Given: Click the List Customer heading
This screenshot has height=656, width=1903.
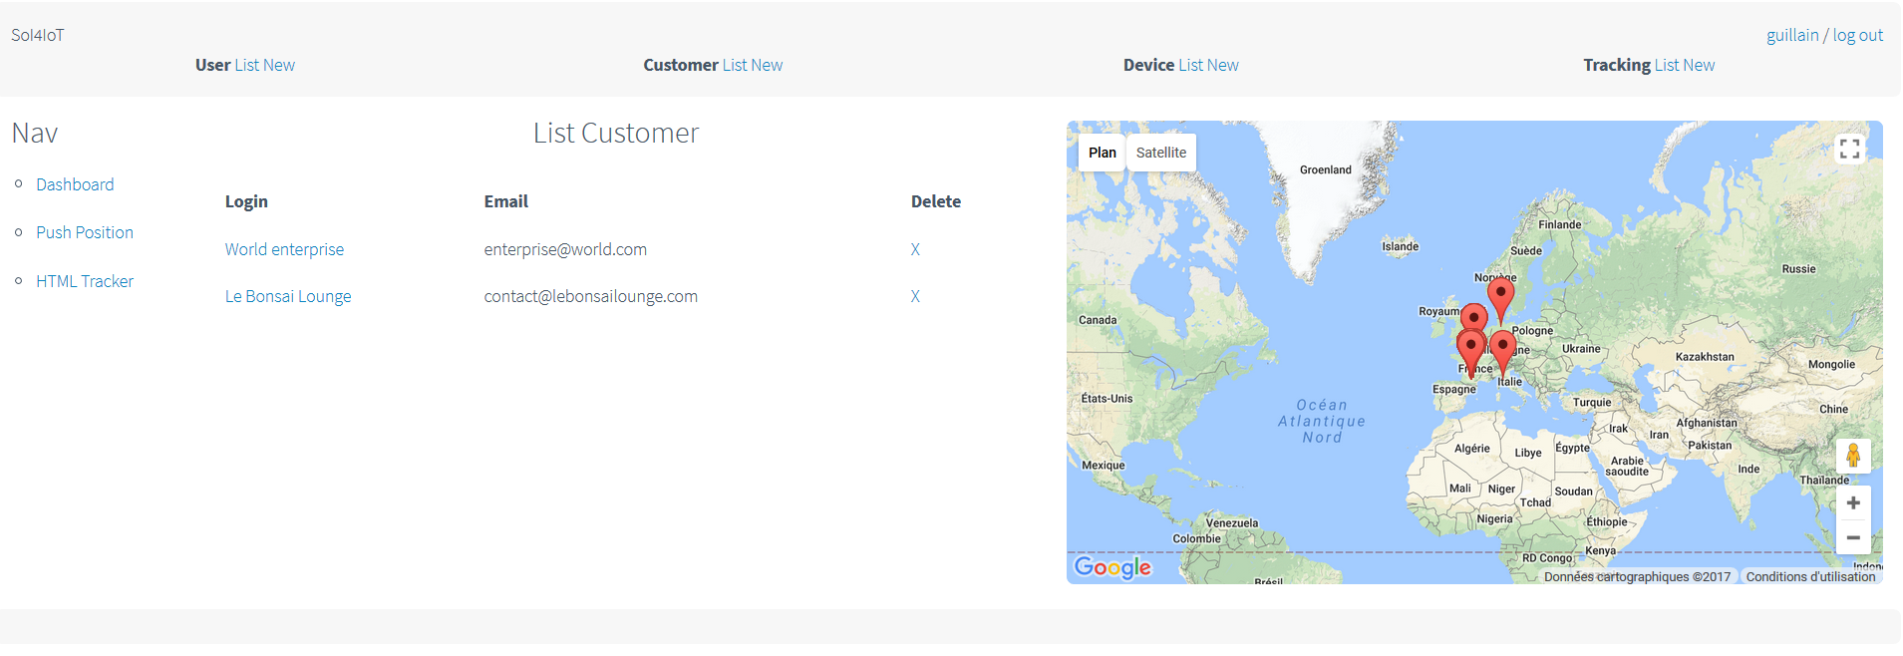Looking at the screenshot, I should click(616, 133).
